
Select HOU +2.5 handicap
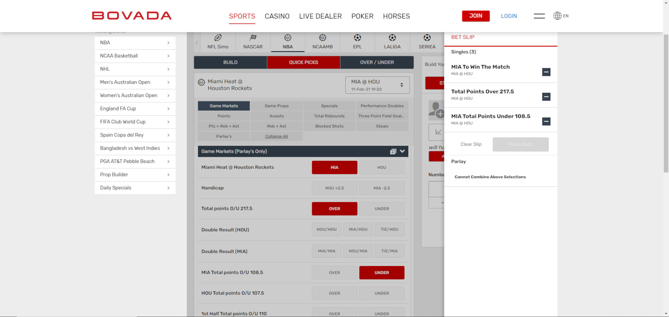(x=334, y=188)
